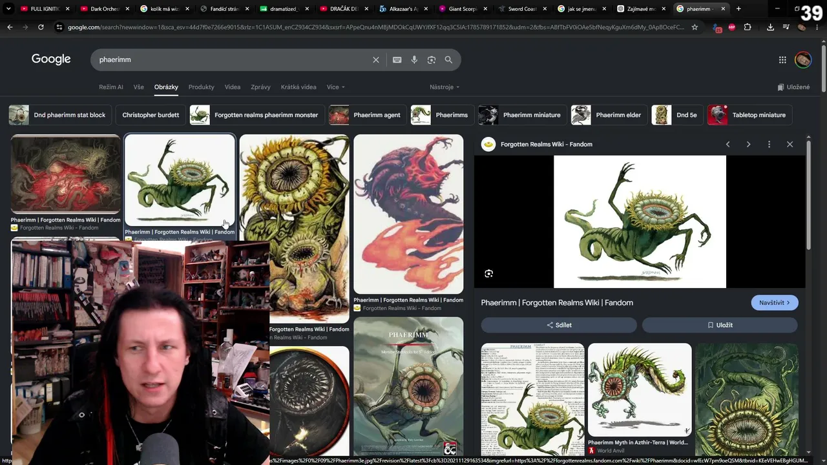Filter by the Christopher burdett chip
Screen dimensions: 827x465
(151, 115)
